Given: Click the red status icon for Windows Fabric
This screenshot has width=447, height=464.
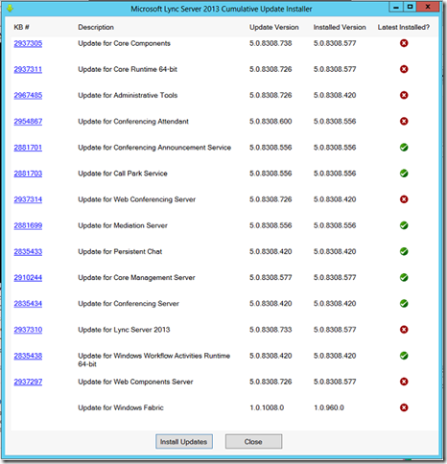Looking at the screenshot, I should tap(404, 407).
